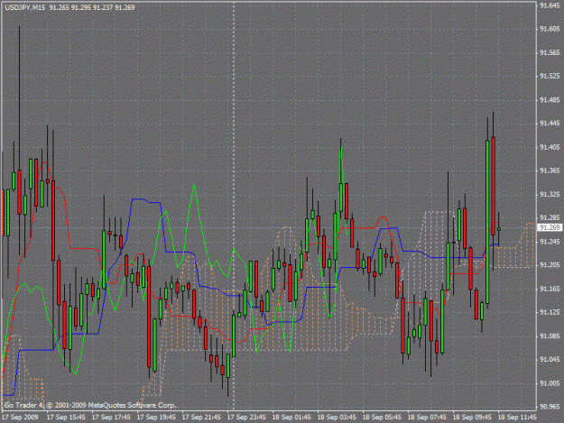Click the 18 Sep 07:45 time label
The height and width of the screenshot is (423, 564).
point(427,418)
